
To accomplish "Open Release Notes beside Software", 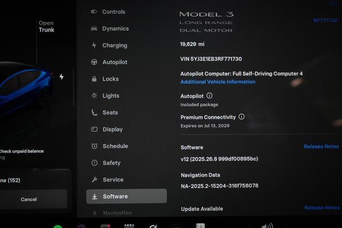I will 321,147.
